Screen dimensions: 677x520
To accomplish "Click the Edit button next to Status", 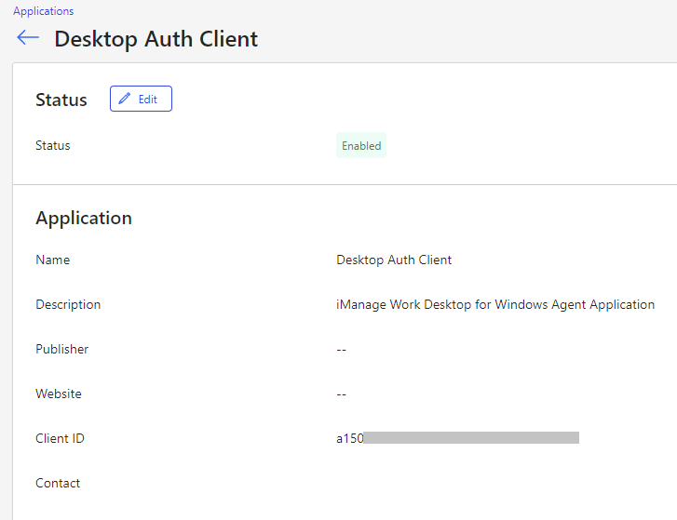I will pyautogui.click(x=141, y=99).
